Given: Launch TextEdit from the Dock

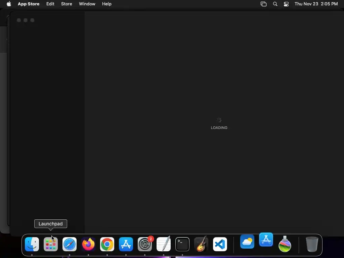Looking at the screenshot, I should click(x=164, y=244).
